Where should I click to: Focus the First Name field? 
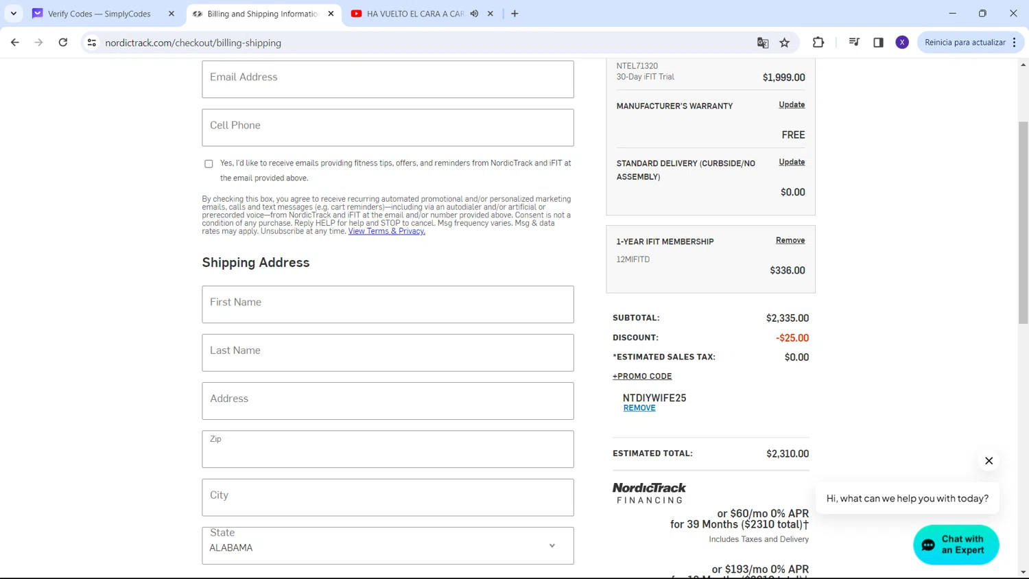[x=388, y=305]
